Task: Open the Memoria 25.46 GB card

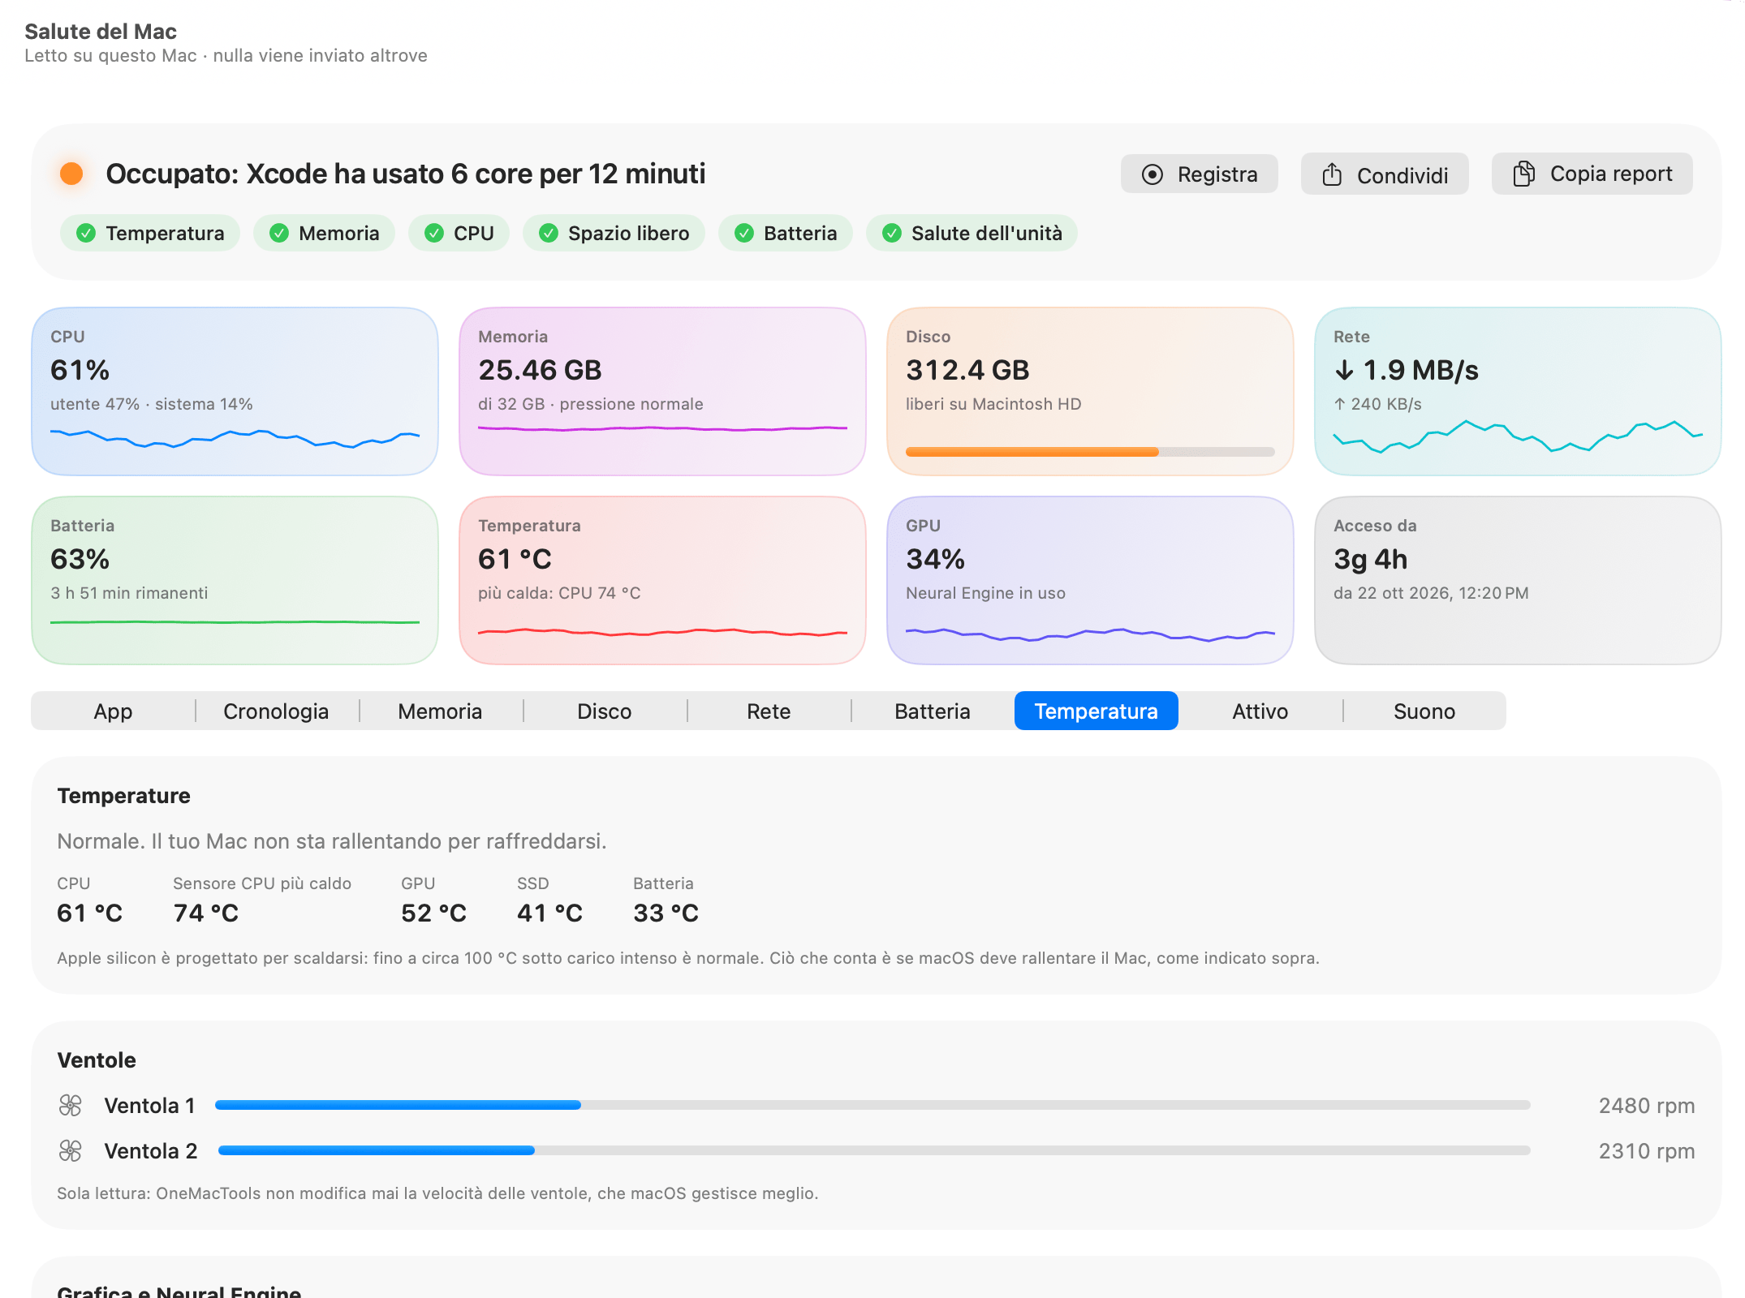Action: pos(662,391)
